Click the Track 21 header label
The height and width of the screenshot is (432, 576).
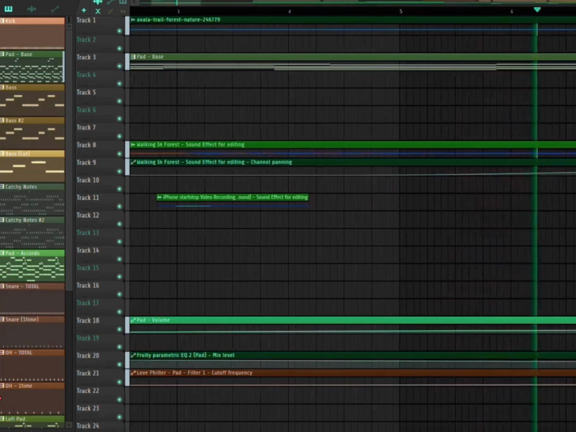point(88,373)
